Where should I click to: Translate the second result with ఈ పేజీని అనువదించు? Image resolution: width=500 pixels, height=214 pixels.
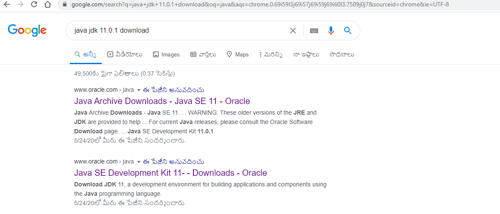pyautogui.click(x=174, y=162)
